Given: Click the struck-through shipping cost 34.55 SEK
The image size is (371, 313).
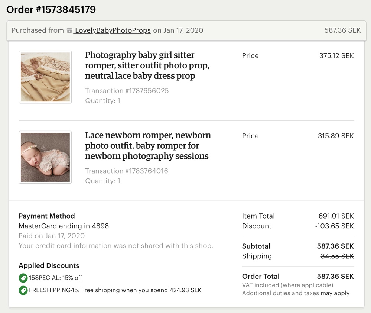Looking at the screenshot, I should pyautogui.click(x=337, y=256).
